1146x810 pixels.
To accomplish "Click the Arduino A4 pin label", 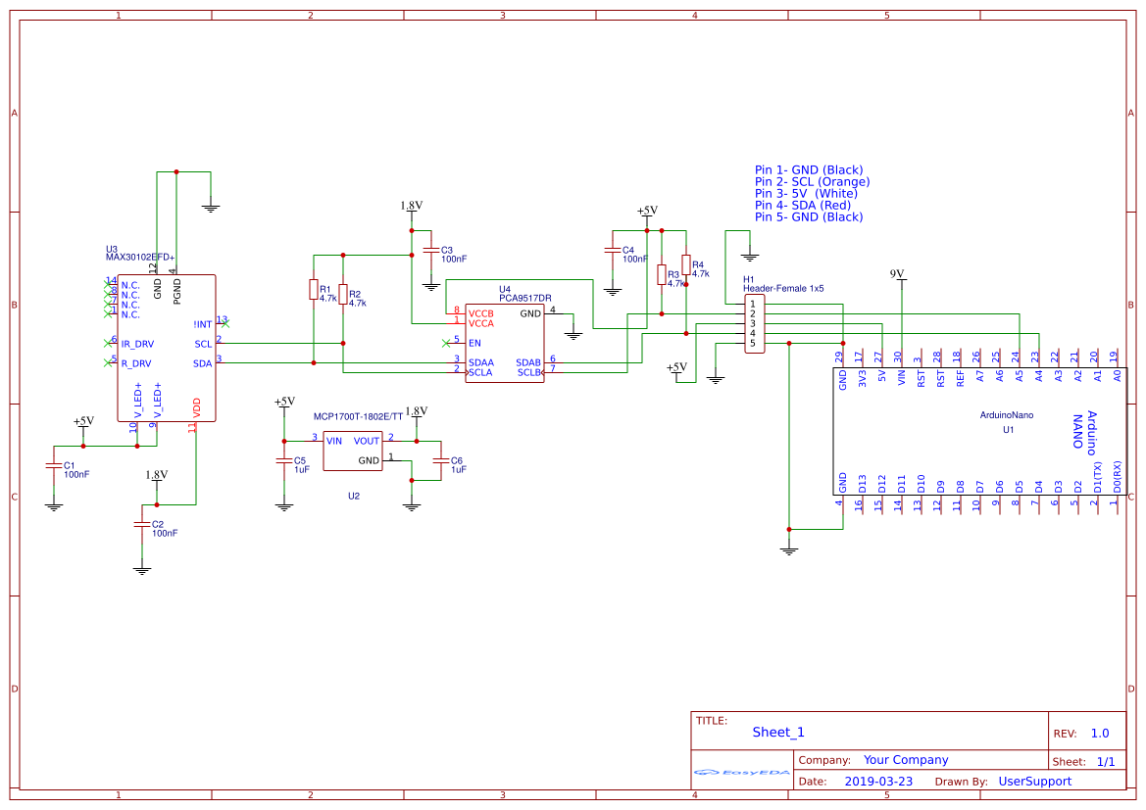I will [x=1039, y=376].
